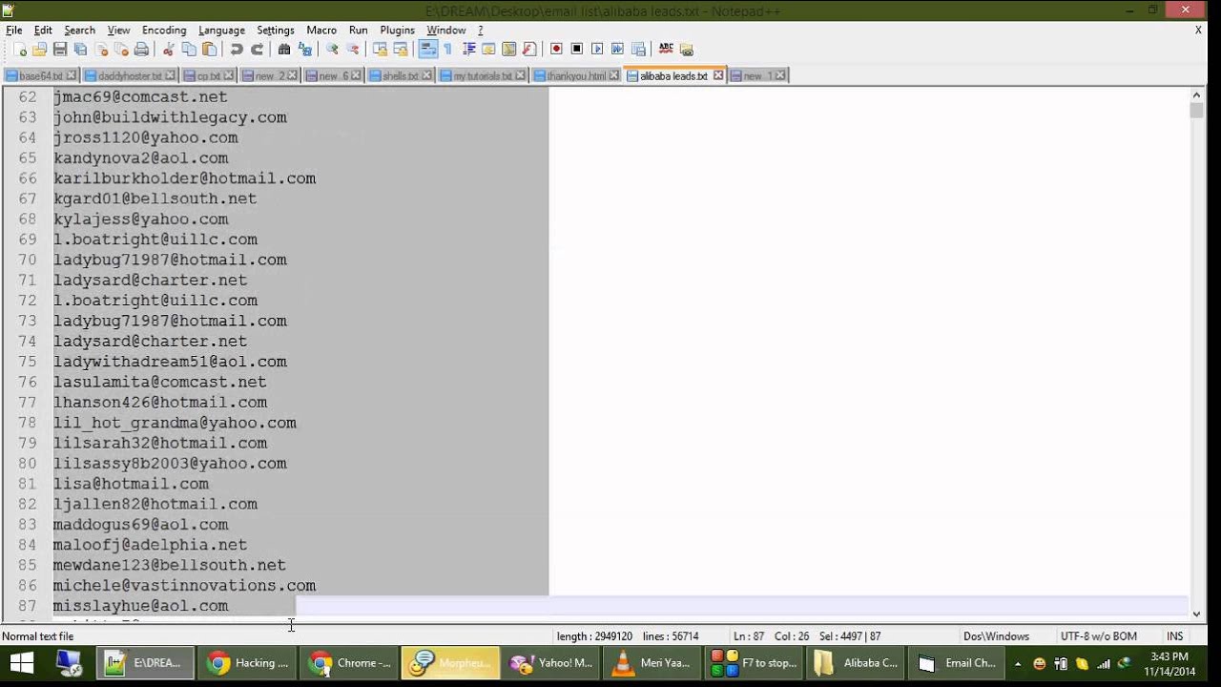Open Find with the binoculars icon
This screenshot has height=687, width=1221.
[x=284, y=50]
